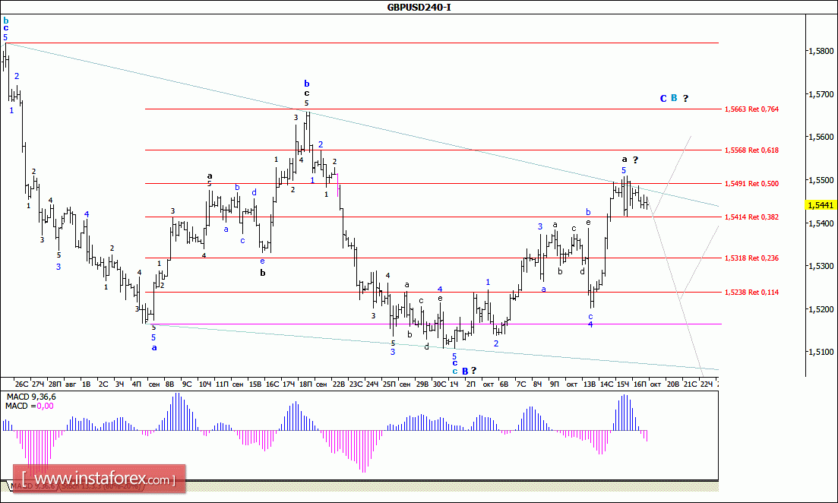
Task: Click the GBPUSD240-I chart title
Action: pyautogui.click(x=419, y=8)
